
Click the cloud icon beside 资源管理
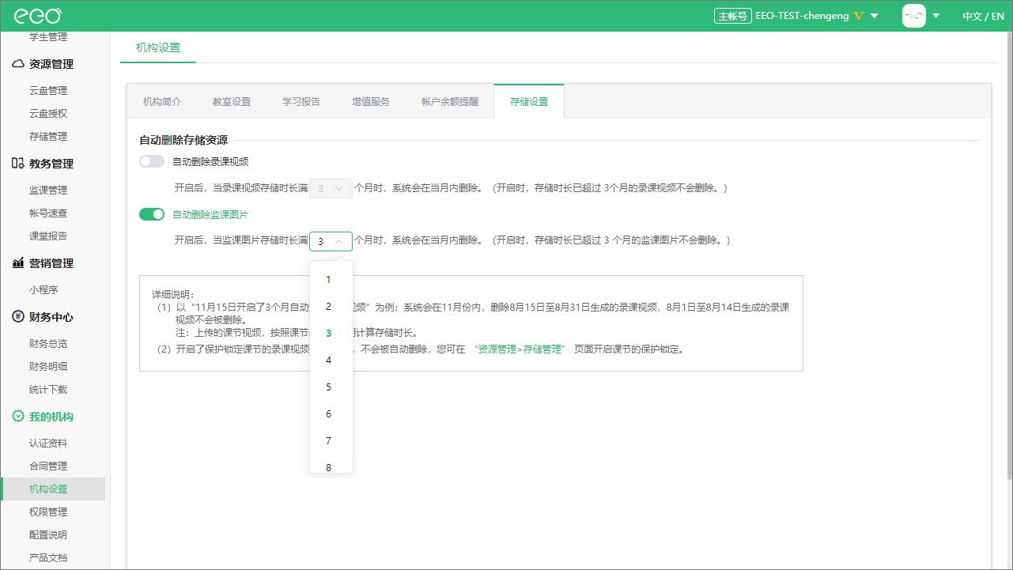18,64
